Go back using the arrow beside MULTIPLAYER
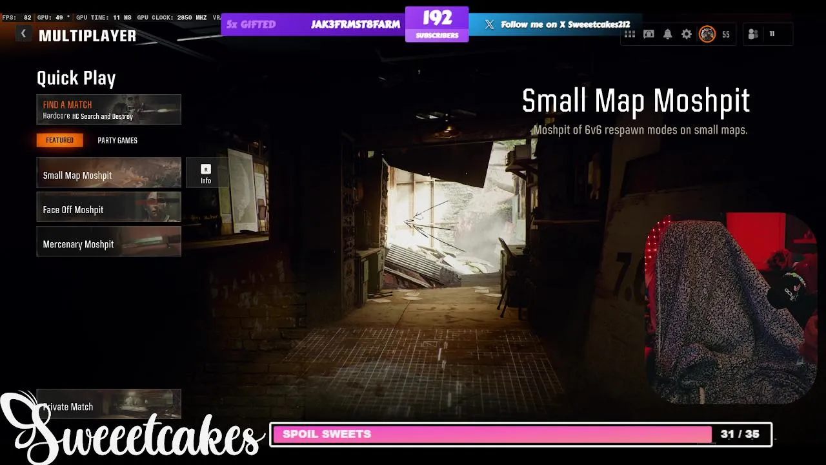The image size is (826, 465). [x=23, y=34]
